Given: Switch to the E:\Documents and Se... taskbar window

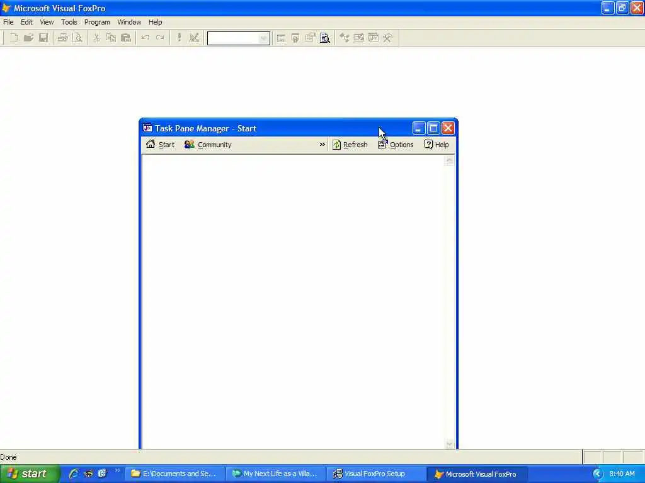Looking at the screenshot, I should coord(174,474).
